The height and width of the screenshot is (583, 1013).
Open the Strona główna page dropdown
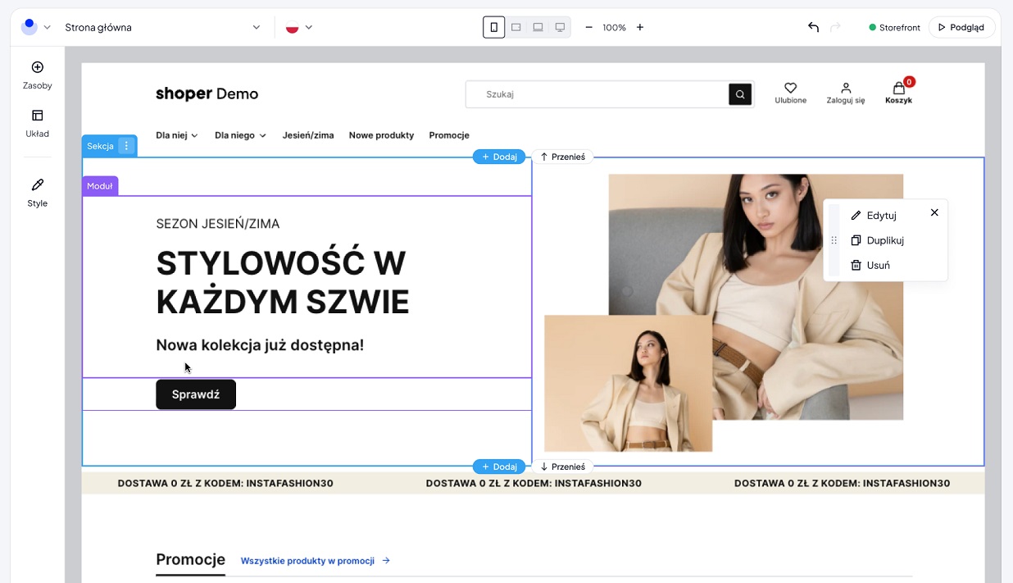pyautogui.click(x=162, y=27)
